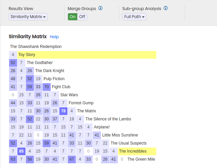Switch Merge Groups to On

(x=72, y=17)
